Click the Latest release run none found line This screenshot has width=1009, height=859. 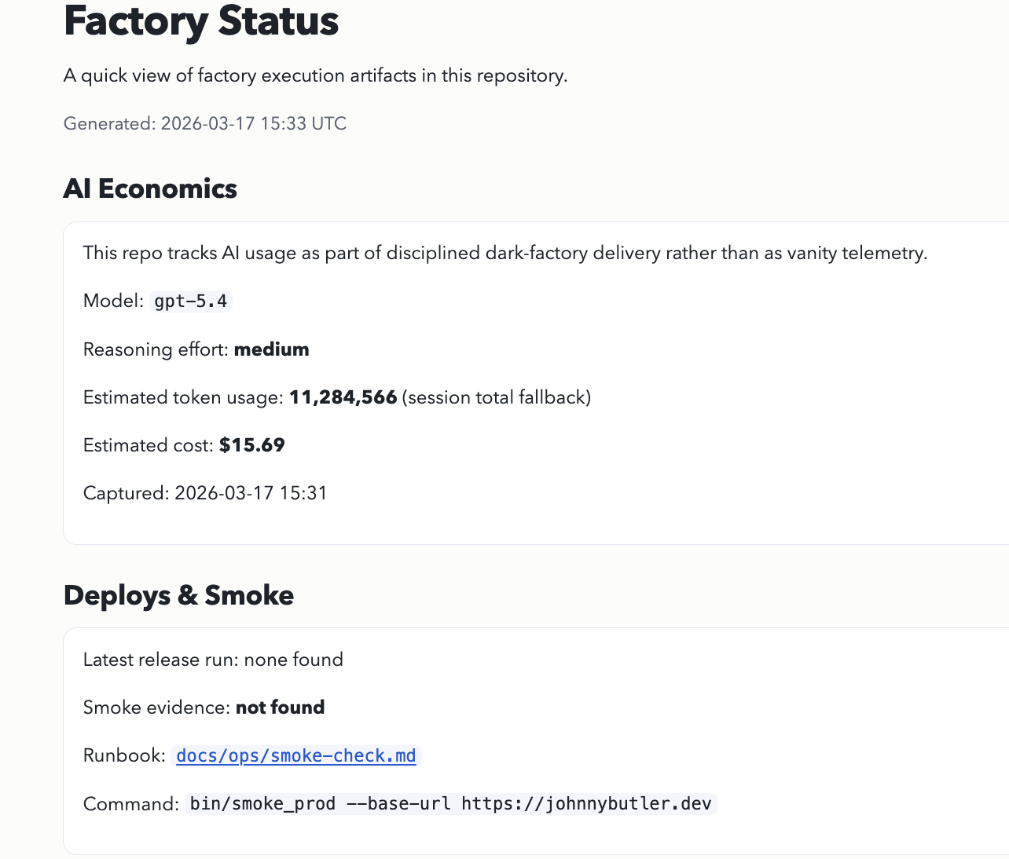pyautogui.click(x=213, y=660)
